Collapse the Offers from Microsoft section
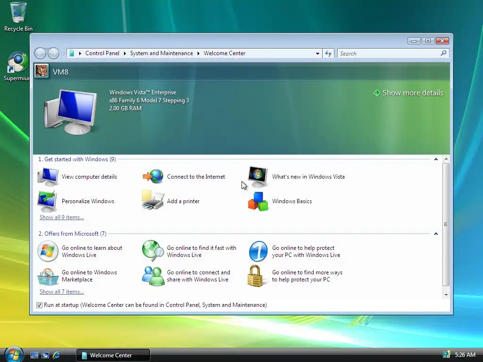The image size is (483, 362). (x=436, y=234)
